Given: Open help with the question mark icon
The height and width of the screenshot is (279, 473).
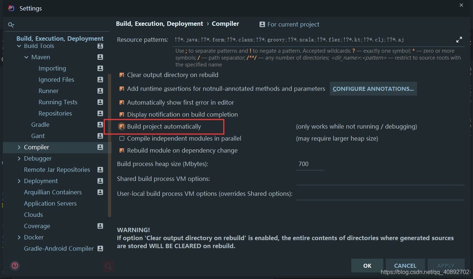Looking at the screenshot, I should click(15, 266).
